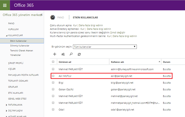Check the mehmet@parlakyigit.net row checkbox
Image resolution: width=185 pixels, height=117 pixels.
53,96
